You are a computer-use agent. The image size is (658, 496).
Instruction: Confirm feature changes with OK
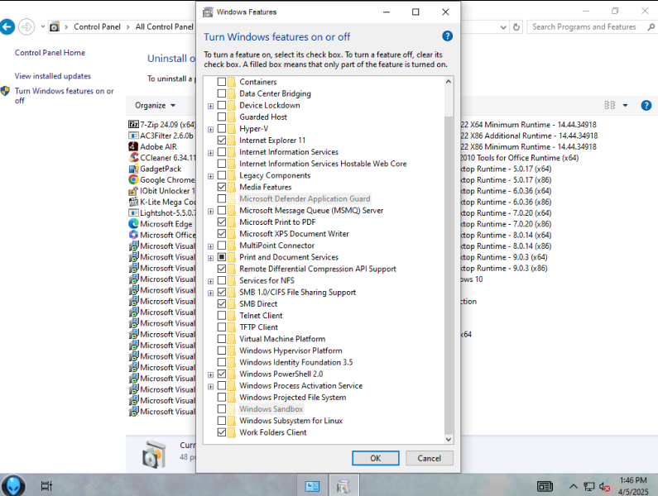[376, 458]
